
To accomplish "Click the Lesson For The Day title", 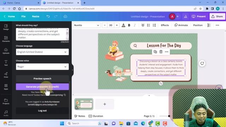I will pyautogui.click(x=164, y=46).
